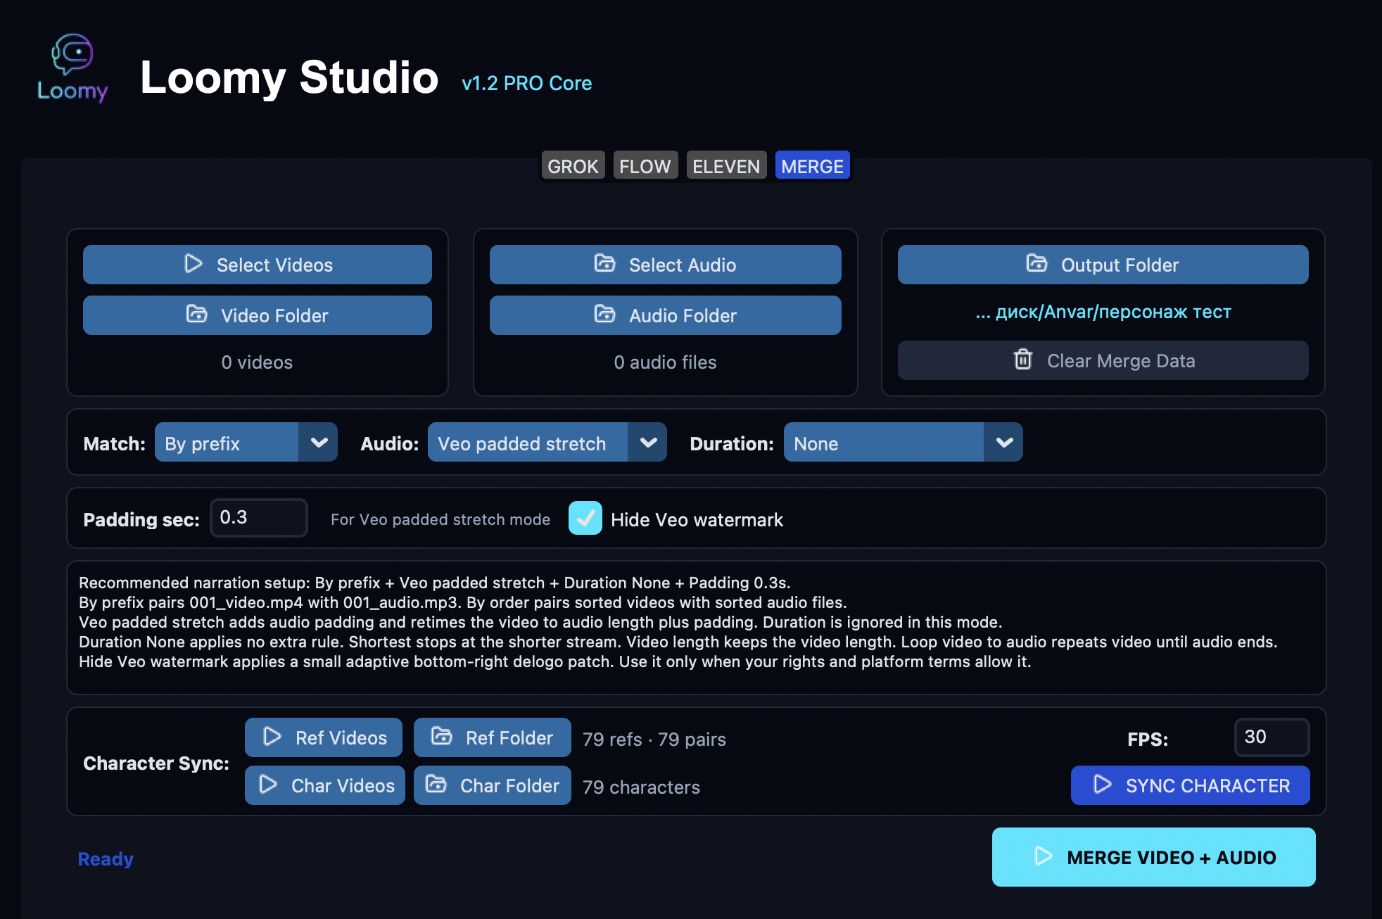Click the 'Character Sync:' label
This screenshot has height=919, width=1382.
156,763
